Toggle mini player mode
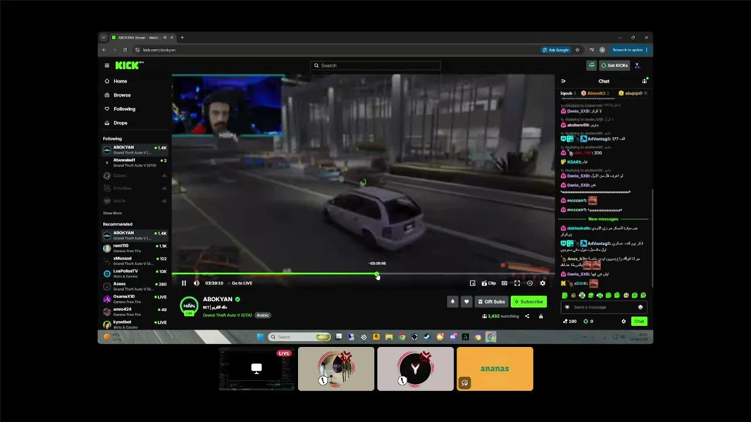The width and height of the screenshot is (751, 422). 472,283
